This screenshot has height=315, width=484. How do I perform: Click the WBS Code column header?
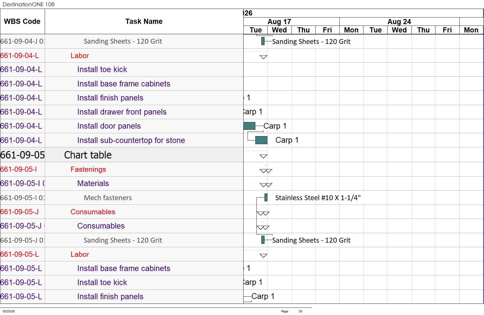tap(22, 22)
